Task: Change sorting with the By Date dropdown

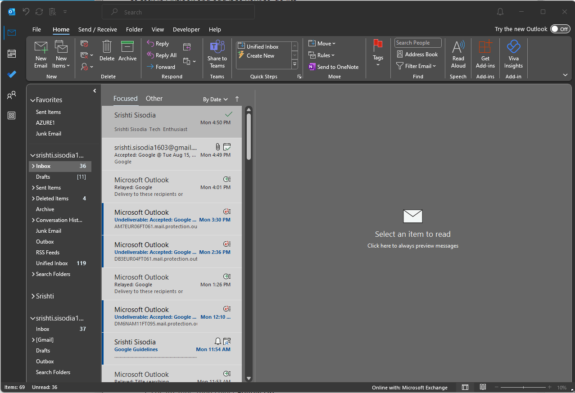Action: 215,99
